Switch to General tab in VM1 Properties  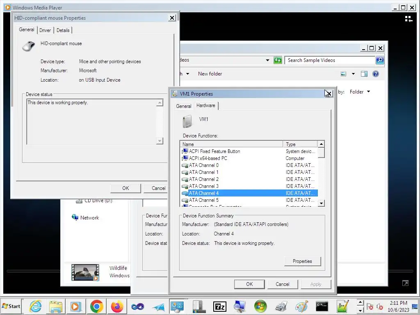183,106
